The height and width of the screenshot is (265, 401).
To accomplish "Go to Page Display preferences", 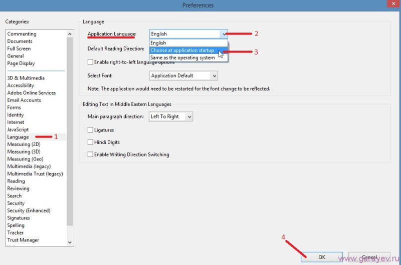I will click(x=21, y=63).
